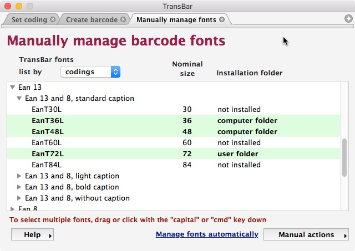Image resolution: width=355 pixels, height=251 pixels.
Task: Click the red close window button
Action: click(8, 6)
